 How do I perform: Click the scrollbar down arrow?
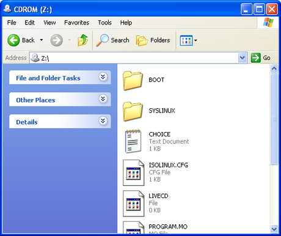pyautogui.click(x=274, y=229)
